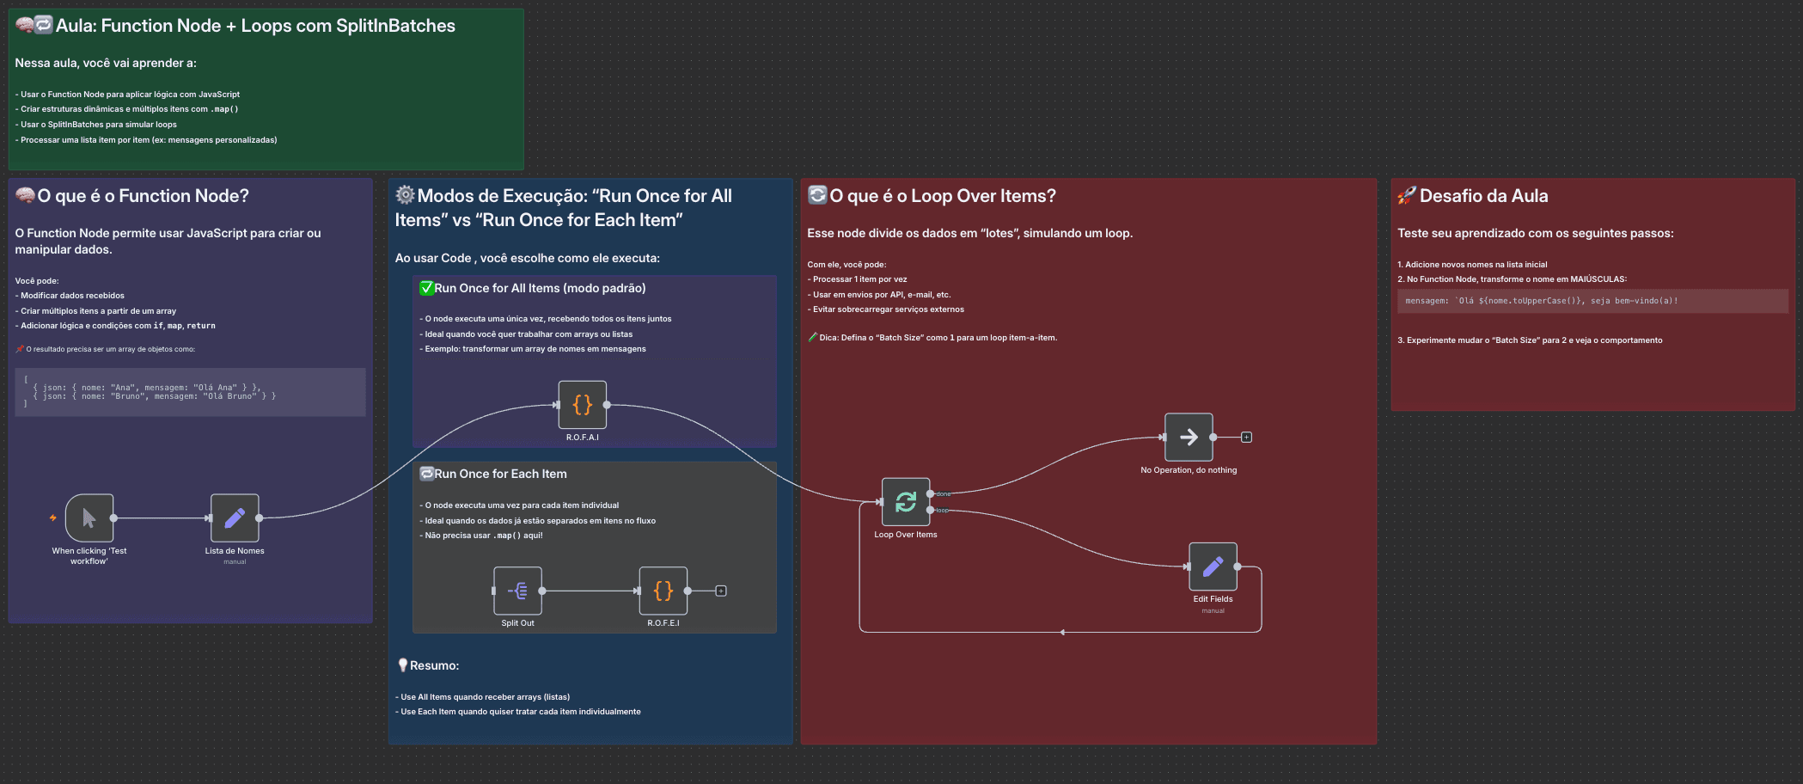Click the JSON example code block in purple note
The height and width of the screenshot is (784, 1803).
click(190, 392)
